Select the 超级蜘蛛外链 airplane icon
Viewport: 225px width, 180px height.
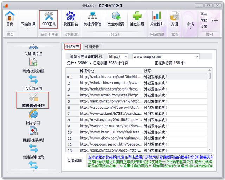[x=33, y=97]
